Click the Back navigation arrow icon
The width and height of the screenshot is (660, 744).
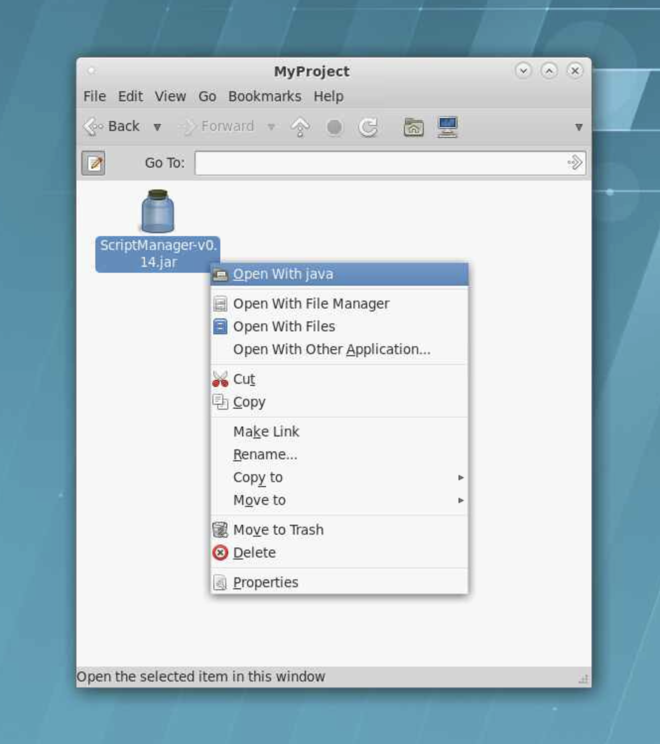point(93,127)
